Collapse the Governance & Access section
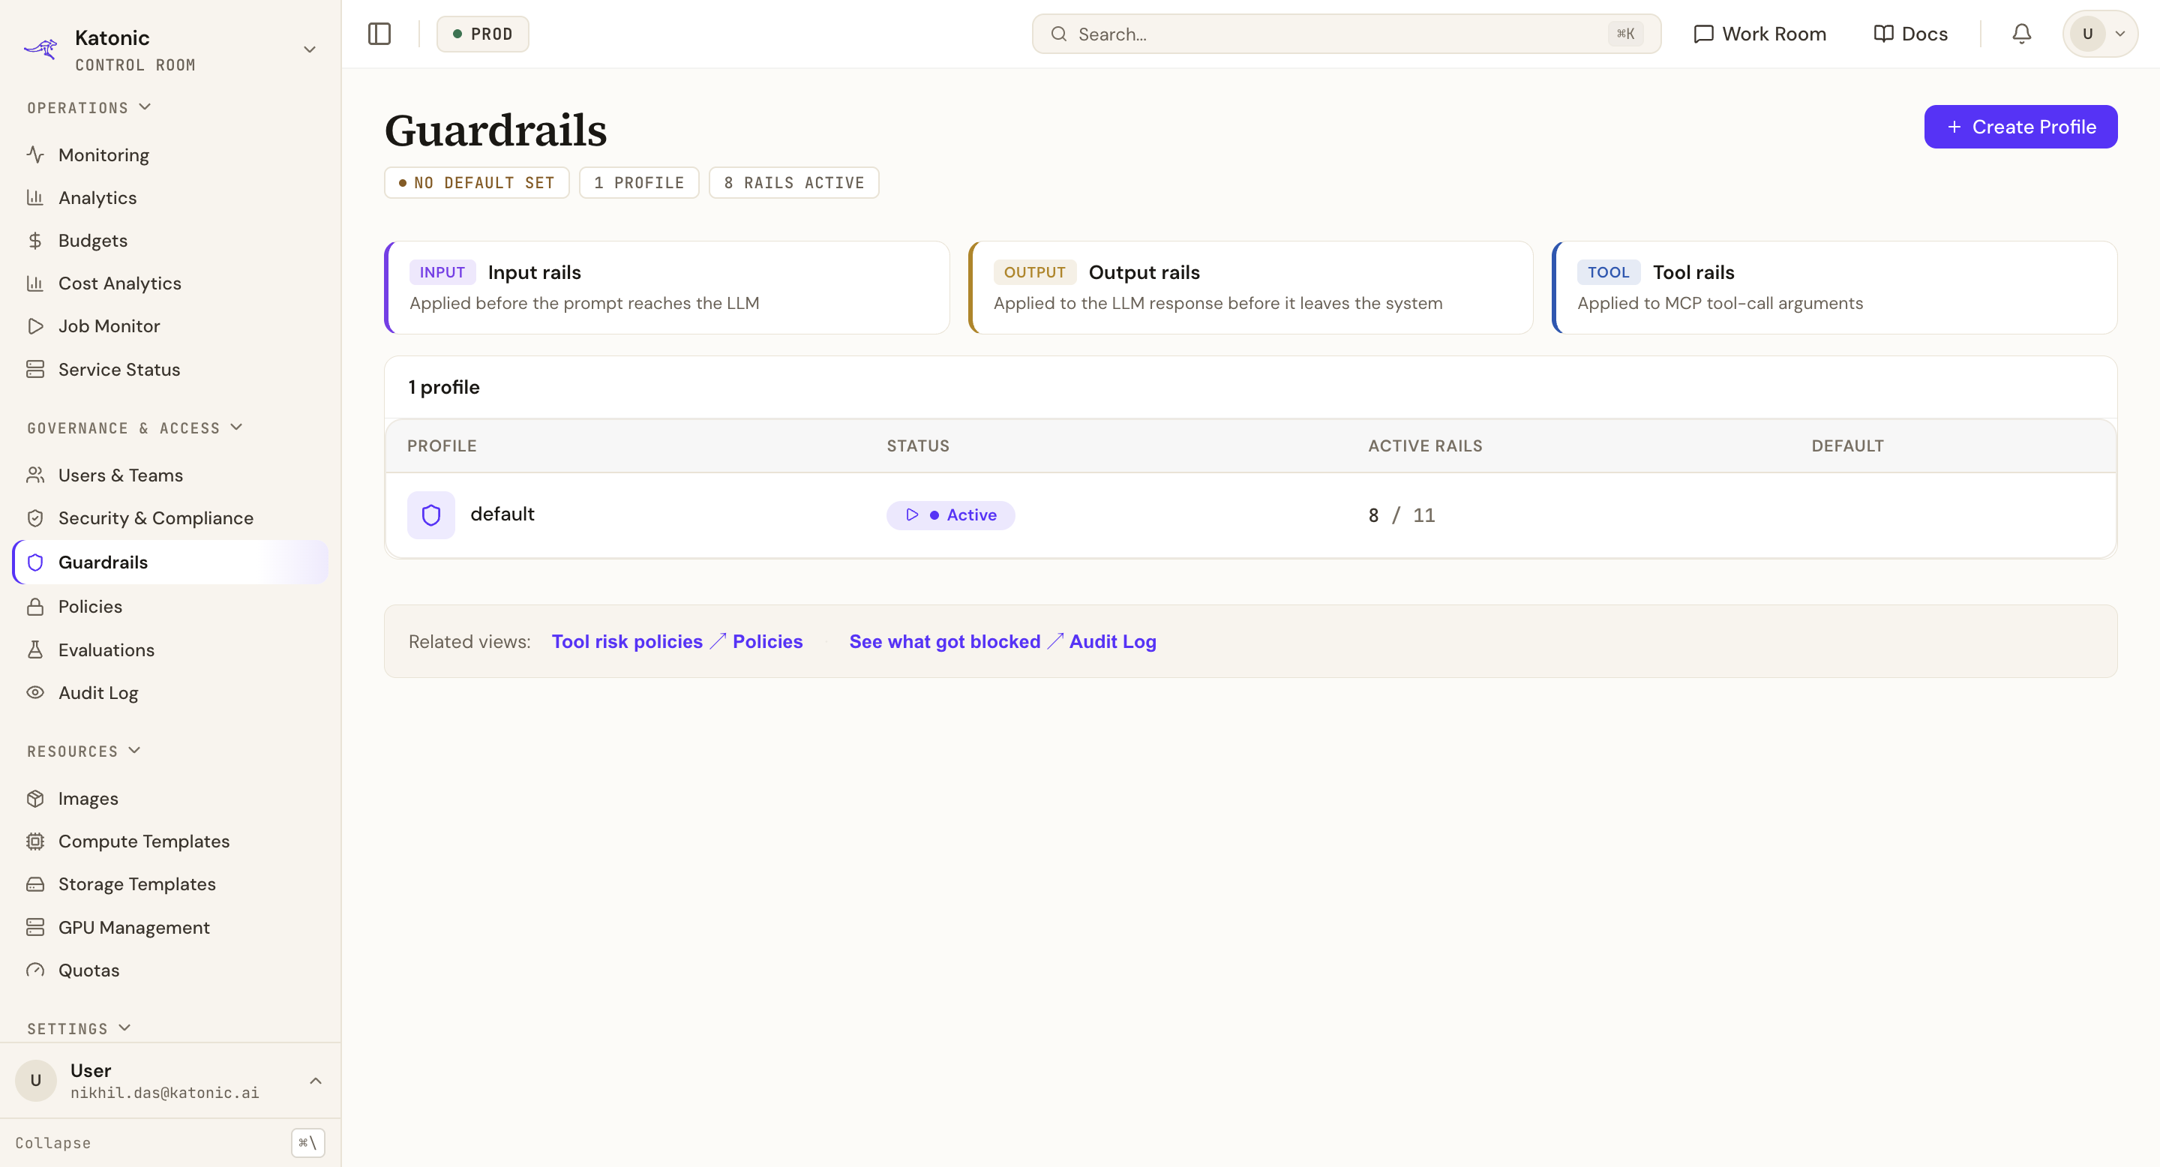The image size is (2160, 1167). tap(236, 427)
